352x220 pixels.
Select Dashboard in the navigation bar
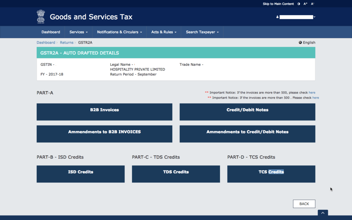[x=51, y=32]
